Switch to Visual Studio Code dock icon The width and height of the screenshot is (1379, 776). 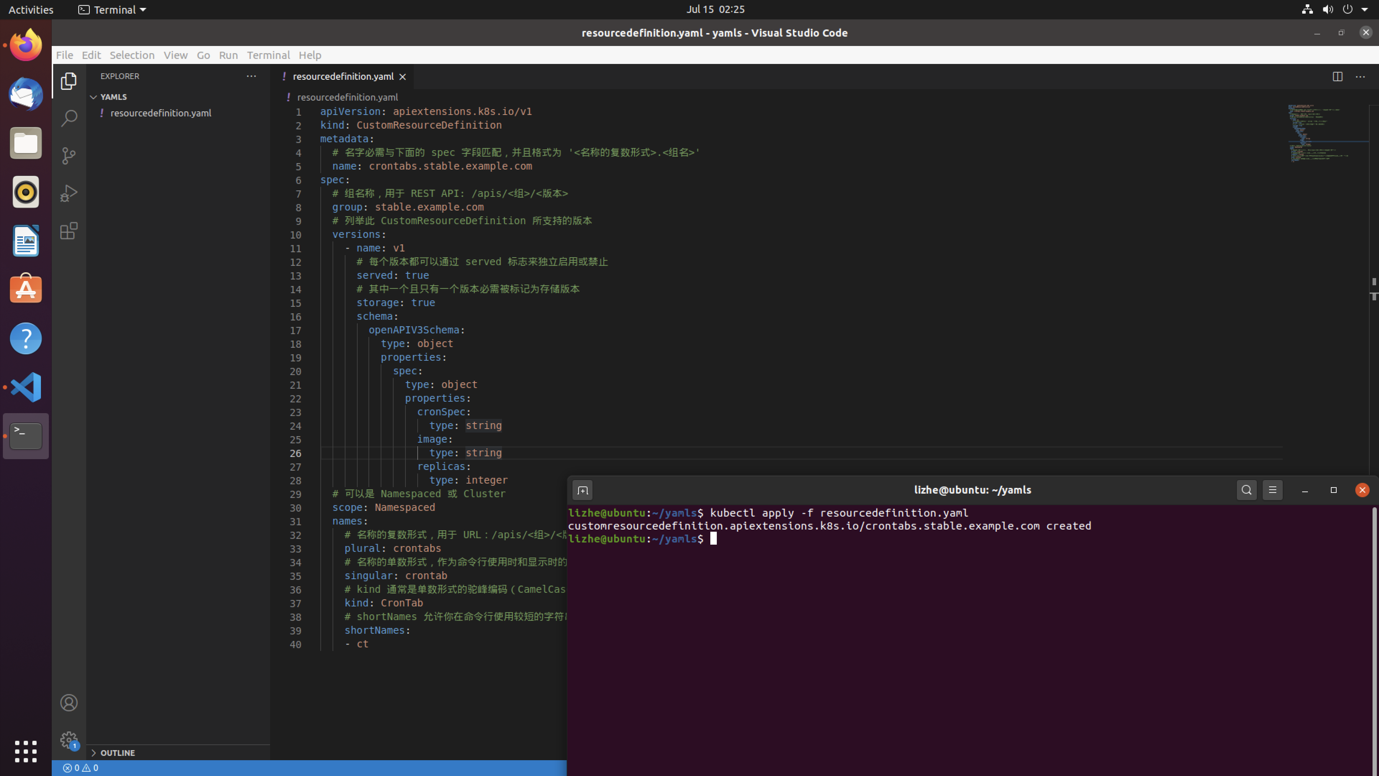(x=26, y=387)
